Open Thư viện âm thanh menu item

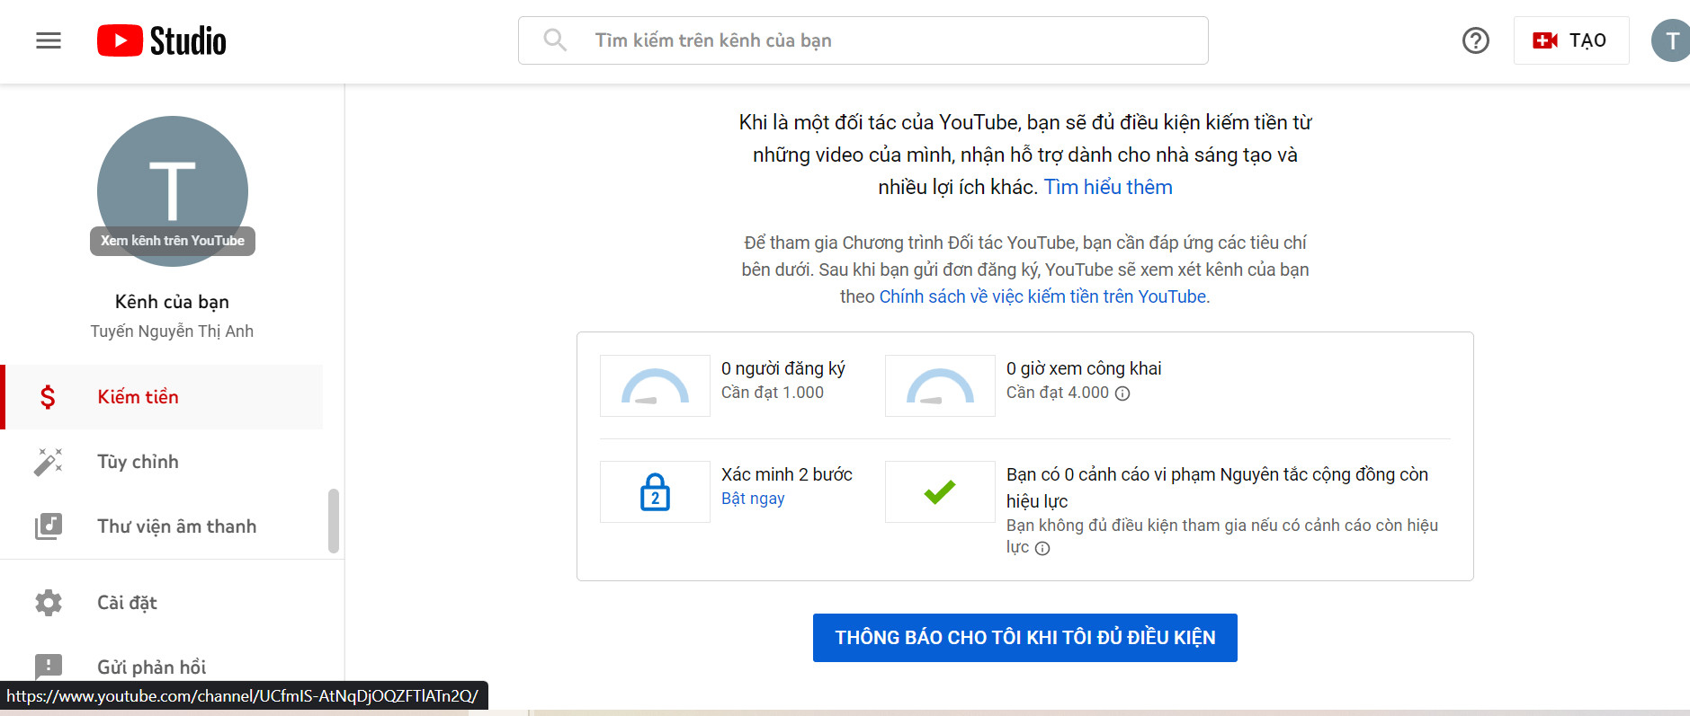tap(164, 526)
